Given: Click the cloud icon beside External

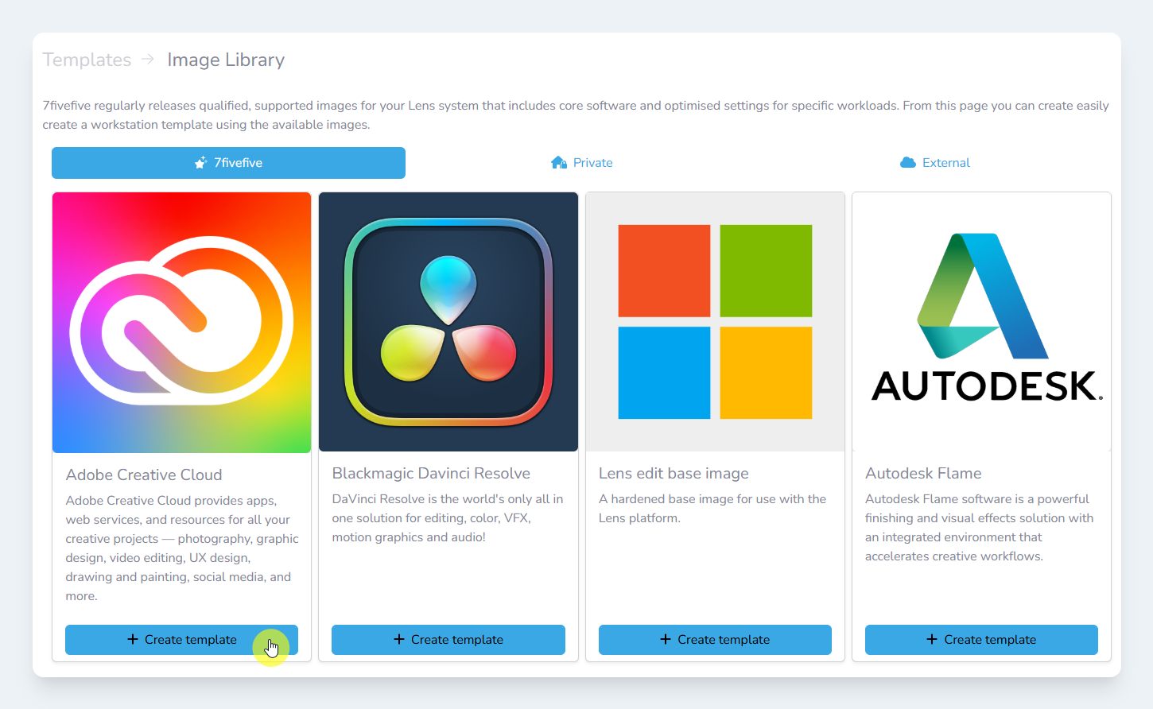Looking at the screenshot, I should [907, 163].
